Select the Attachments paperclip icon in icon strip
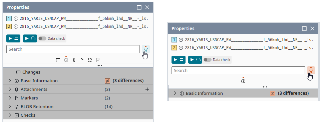The width and height of the screenshot is (322, 124). [74, 60]
